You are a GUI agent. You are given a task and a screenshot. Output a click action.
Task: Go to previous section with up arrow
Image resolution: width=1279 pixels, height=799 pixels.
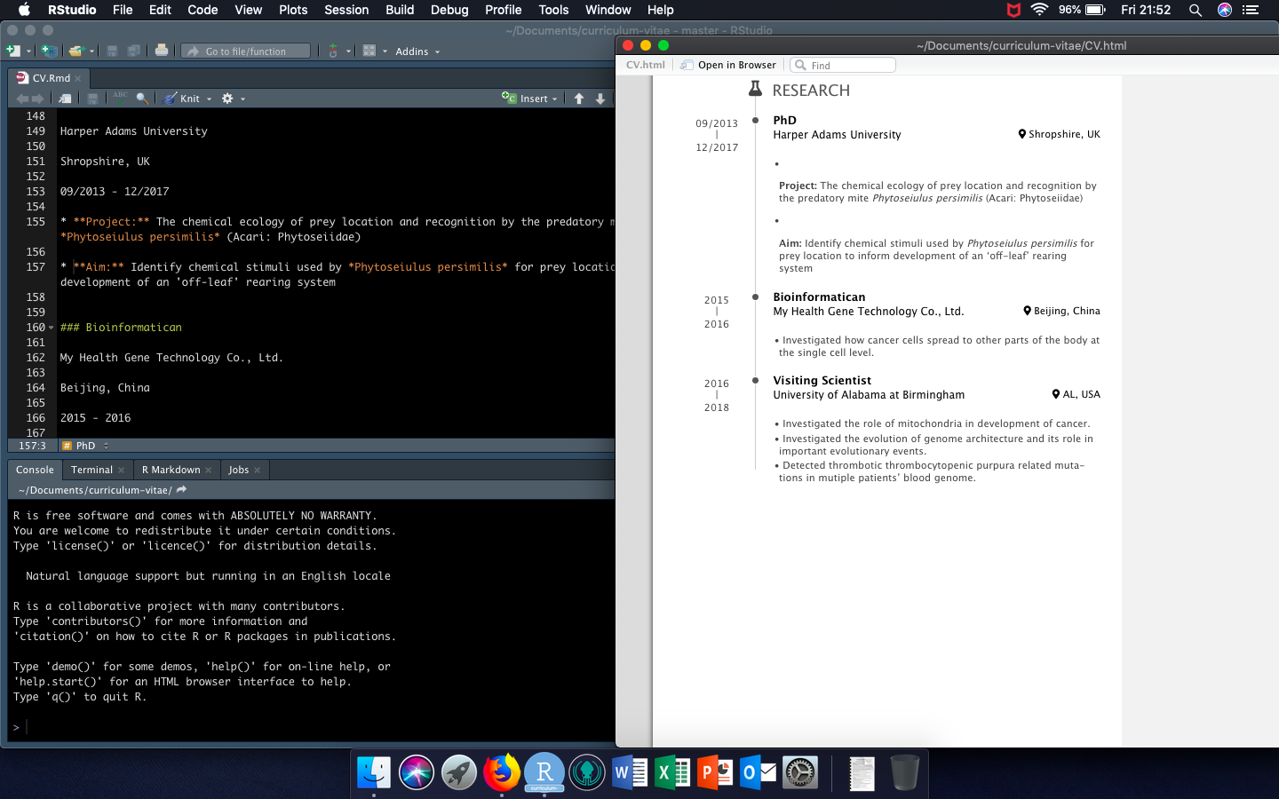tap(579, 99)
